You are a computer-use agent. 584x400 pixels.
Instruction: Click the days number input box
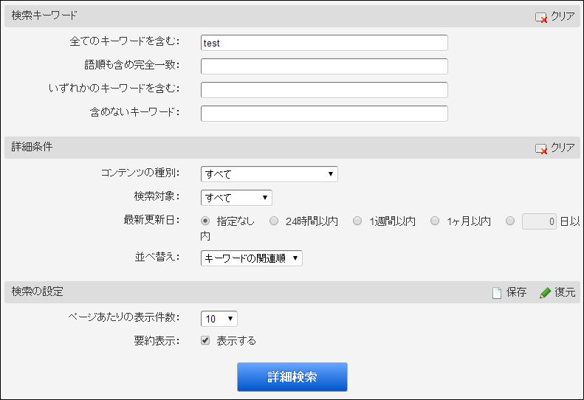[x=539, y=221]
